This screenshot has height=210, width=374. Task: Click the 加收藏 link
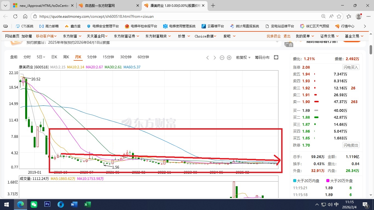point(27,36)
